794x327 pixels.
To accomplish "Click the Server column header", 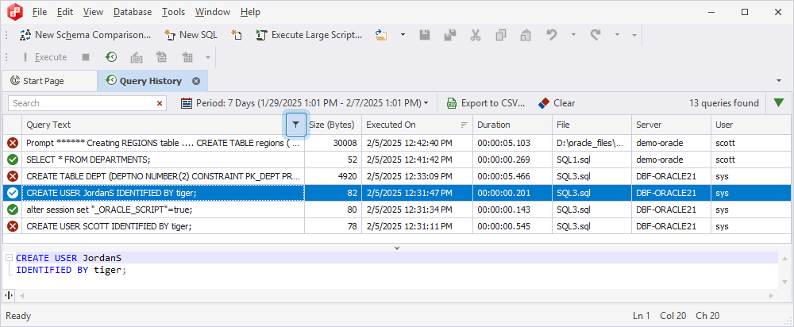I will coord(671,125).
